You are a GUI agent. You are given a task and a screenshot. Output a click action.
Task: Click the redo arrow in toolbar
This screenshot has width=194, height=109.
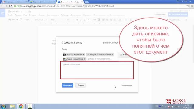click(x=17, y=20)
